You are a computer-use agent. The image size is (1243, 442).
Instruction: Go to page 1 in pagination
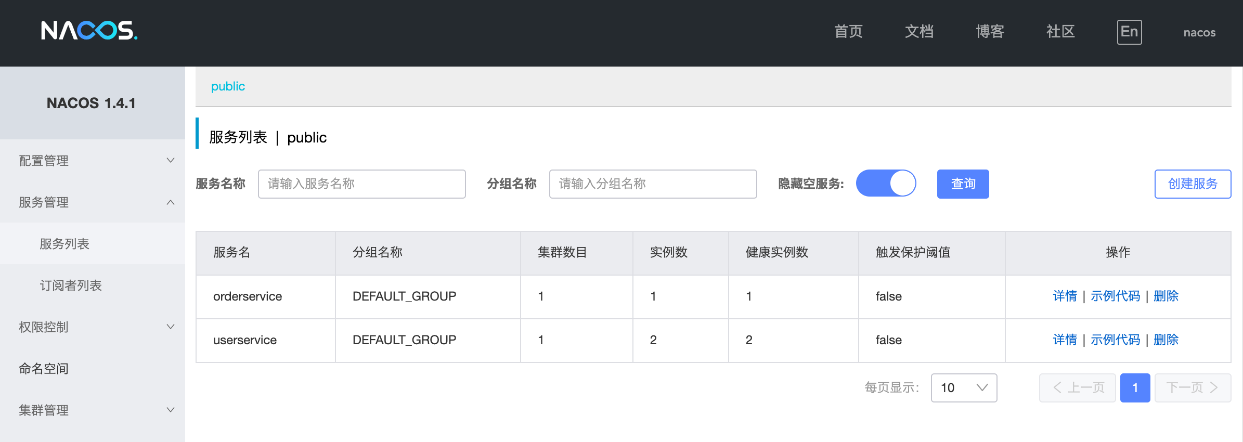pos(1135,388)
